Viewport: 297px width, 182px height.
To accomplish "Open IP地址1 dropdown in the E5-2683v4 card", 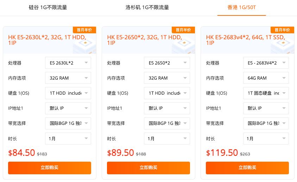I will click(266, 108).
